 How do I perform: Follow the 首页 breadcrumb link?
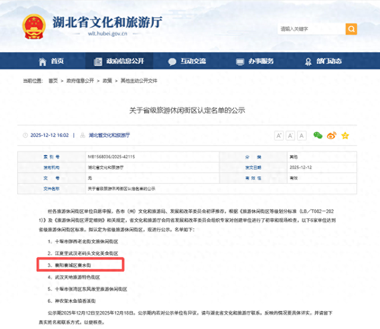coord(53,81)
